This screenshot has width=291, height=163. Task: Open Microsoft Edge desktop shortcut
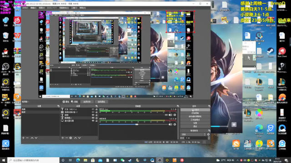[259, 130]
